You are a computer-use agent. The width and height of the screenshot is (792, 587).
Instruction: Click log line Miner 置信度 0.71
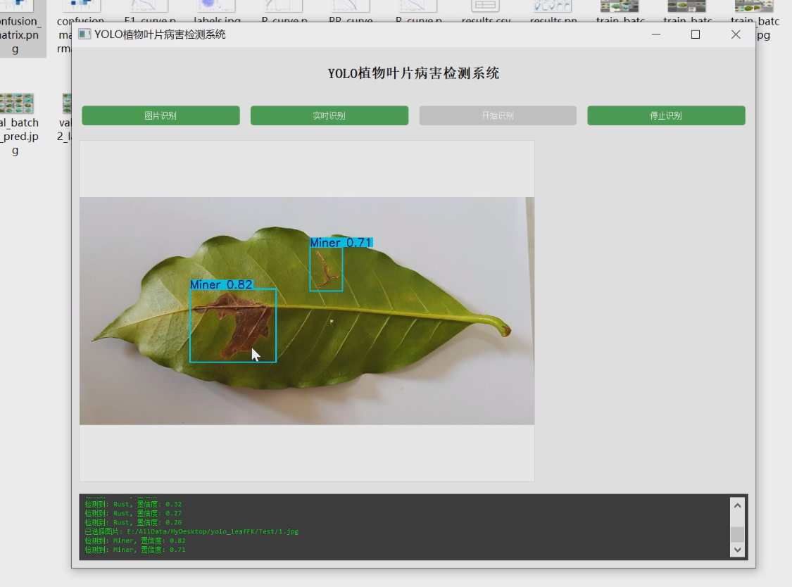pos(135,550)
